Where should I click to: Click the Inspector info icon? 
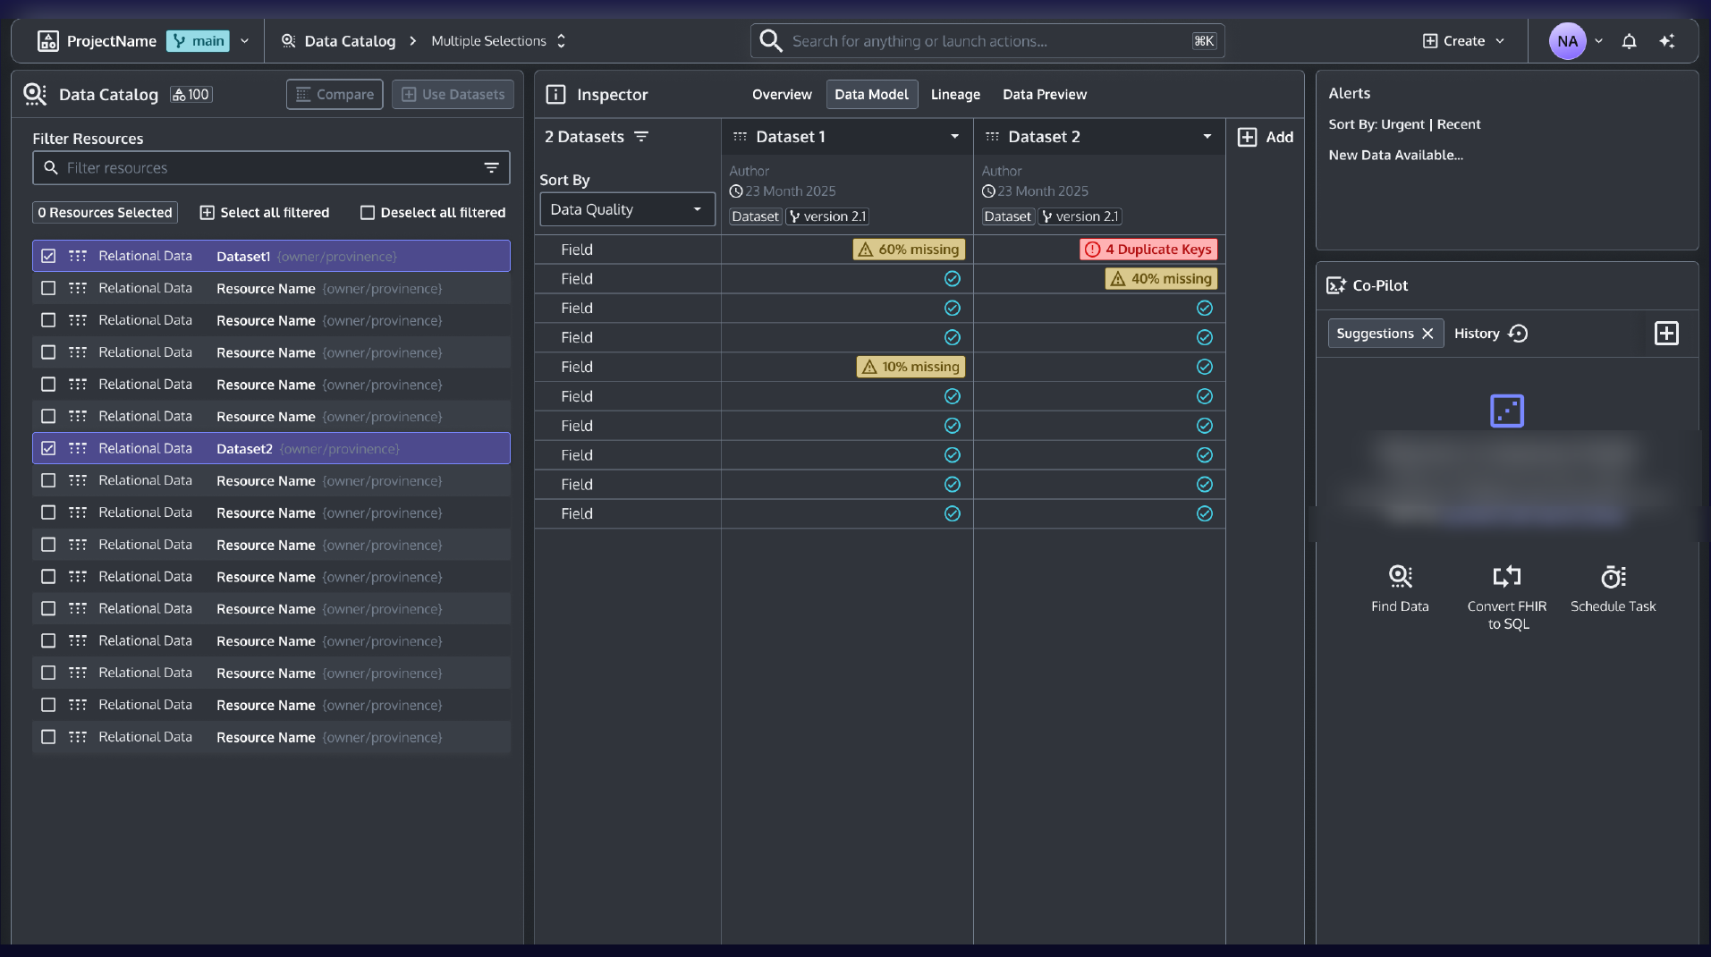point(555,95)
